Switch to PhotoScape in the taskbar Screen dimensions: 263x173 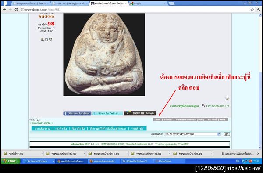[169, 161]
